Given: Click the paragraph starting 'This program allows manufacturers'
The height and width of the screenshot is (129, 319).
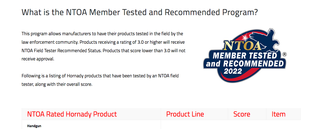Looking at the screenshot, I should click(102, 34).
